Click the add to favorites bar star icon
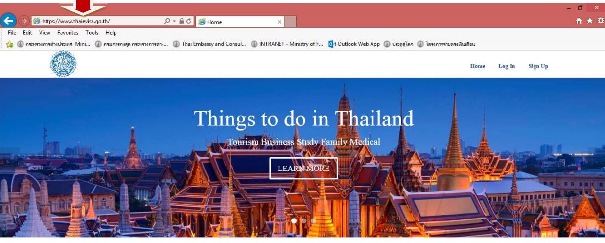Screen dimensions: 605x243 9,44
